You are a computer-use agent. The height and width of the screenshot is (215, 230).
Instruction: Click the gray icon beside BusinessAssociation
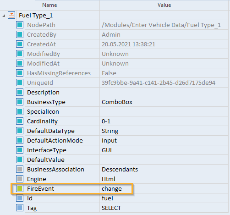point(20,169)
